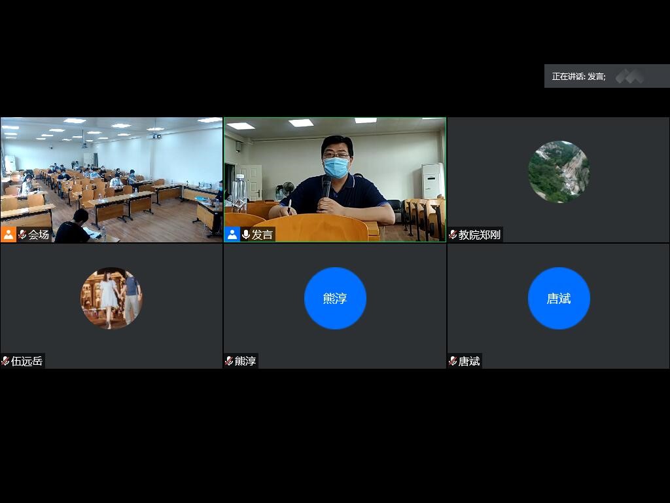The height and width of the screenshot is (503, 670).
Task: Click the 熊淳 name label below avatar
Action: click(x=245, y=361)
